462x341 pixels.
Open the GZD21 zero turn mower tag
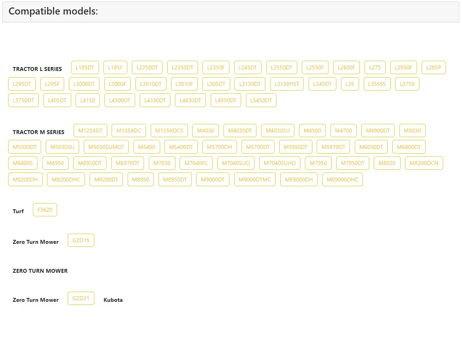tap(81, 298)
